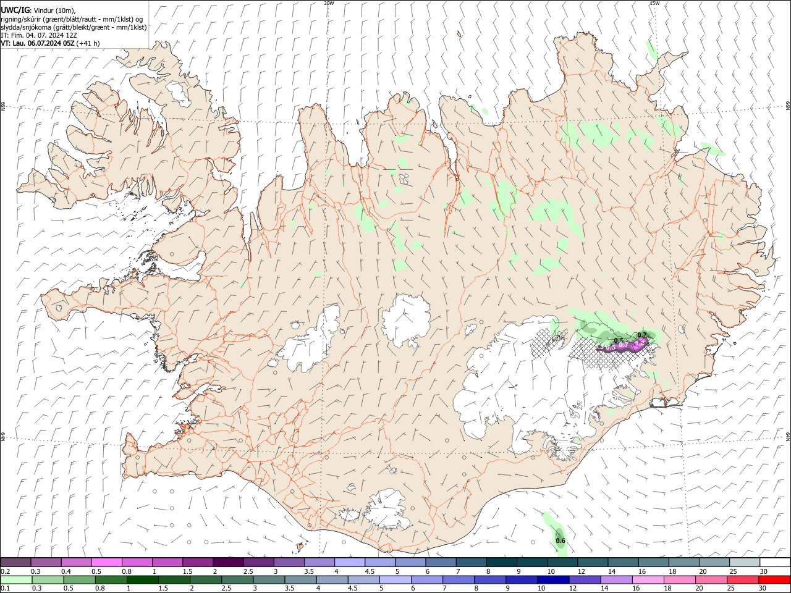
Task: Select the darkest purple 2 snow scale swatch
Action: pos(228,563)
